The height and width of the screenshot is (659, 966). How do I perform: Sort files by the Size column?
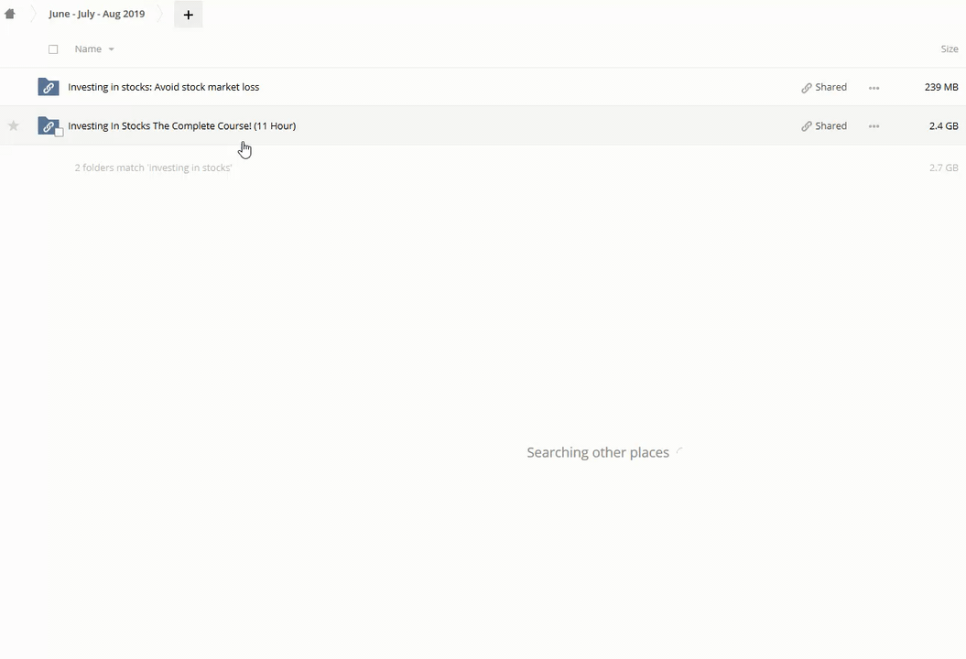(949, 49)
